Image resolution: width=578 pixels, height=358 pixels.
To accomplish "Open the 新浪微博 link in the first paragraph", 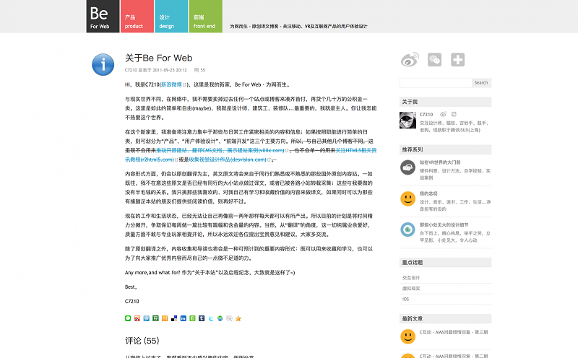I will (171, 84).
